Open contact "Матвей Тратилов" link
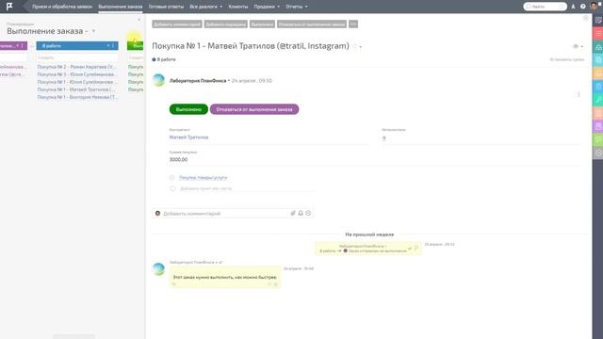This screenshot has width=603, height=339. [188, 137]
